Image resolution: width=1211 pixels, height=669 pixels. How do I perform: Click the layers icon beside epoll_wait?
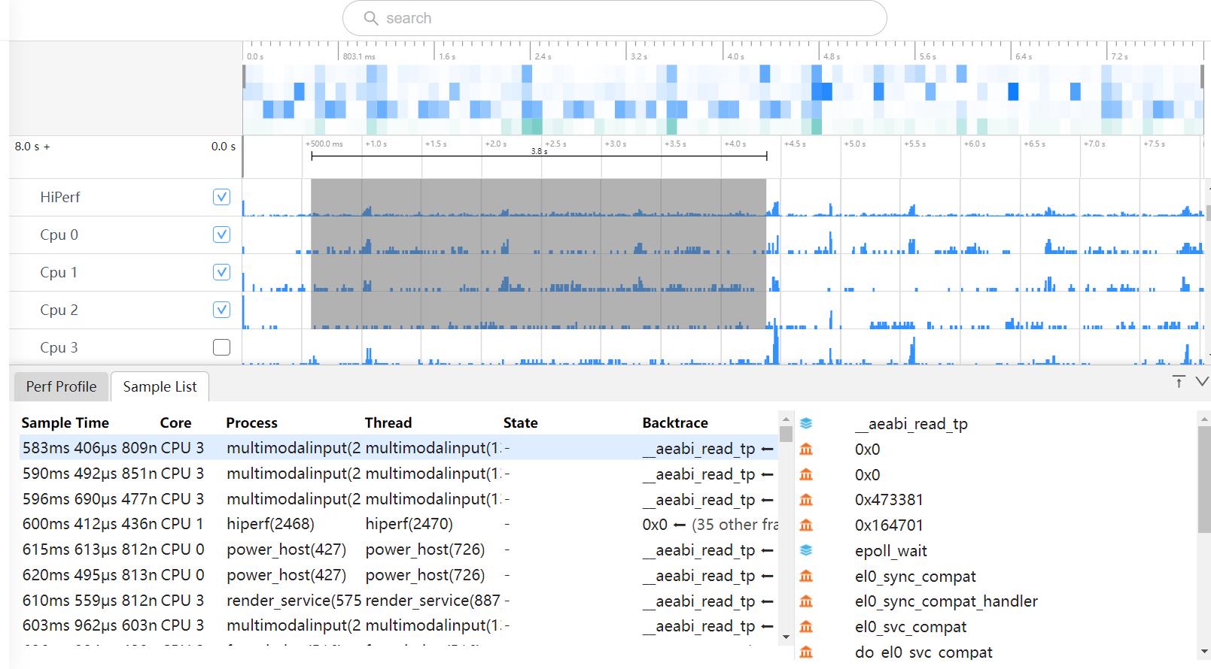pyautogui.click(x=806, y=550)
